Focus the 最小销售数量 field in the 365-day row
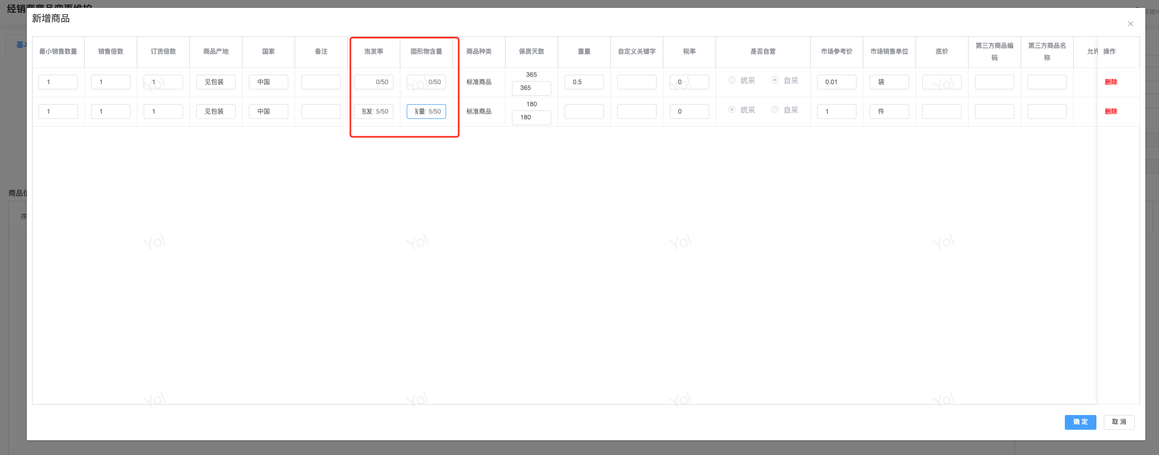 point(58,82)
